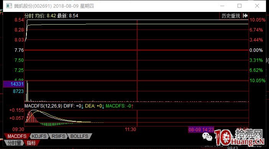Maximize the 美凯股份 window

pyautogui.click(x=239, y=6)
